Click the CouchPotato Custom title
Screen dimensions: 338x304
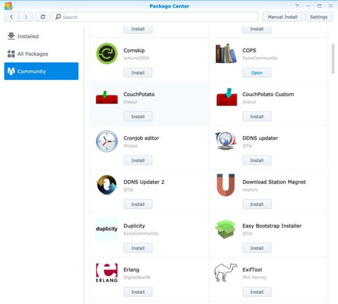(x=268, y=94)
